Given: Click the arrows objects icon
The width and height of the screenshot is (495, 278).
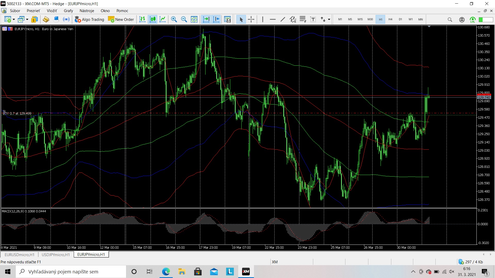Looking at the screenshot, I should [323, 19].
